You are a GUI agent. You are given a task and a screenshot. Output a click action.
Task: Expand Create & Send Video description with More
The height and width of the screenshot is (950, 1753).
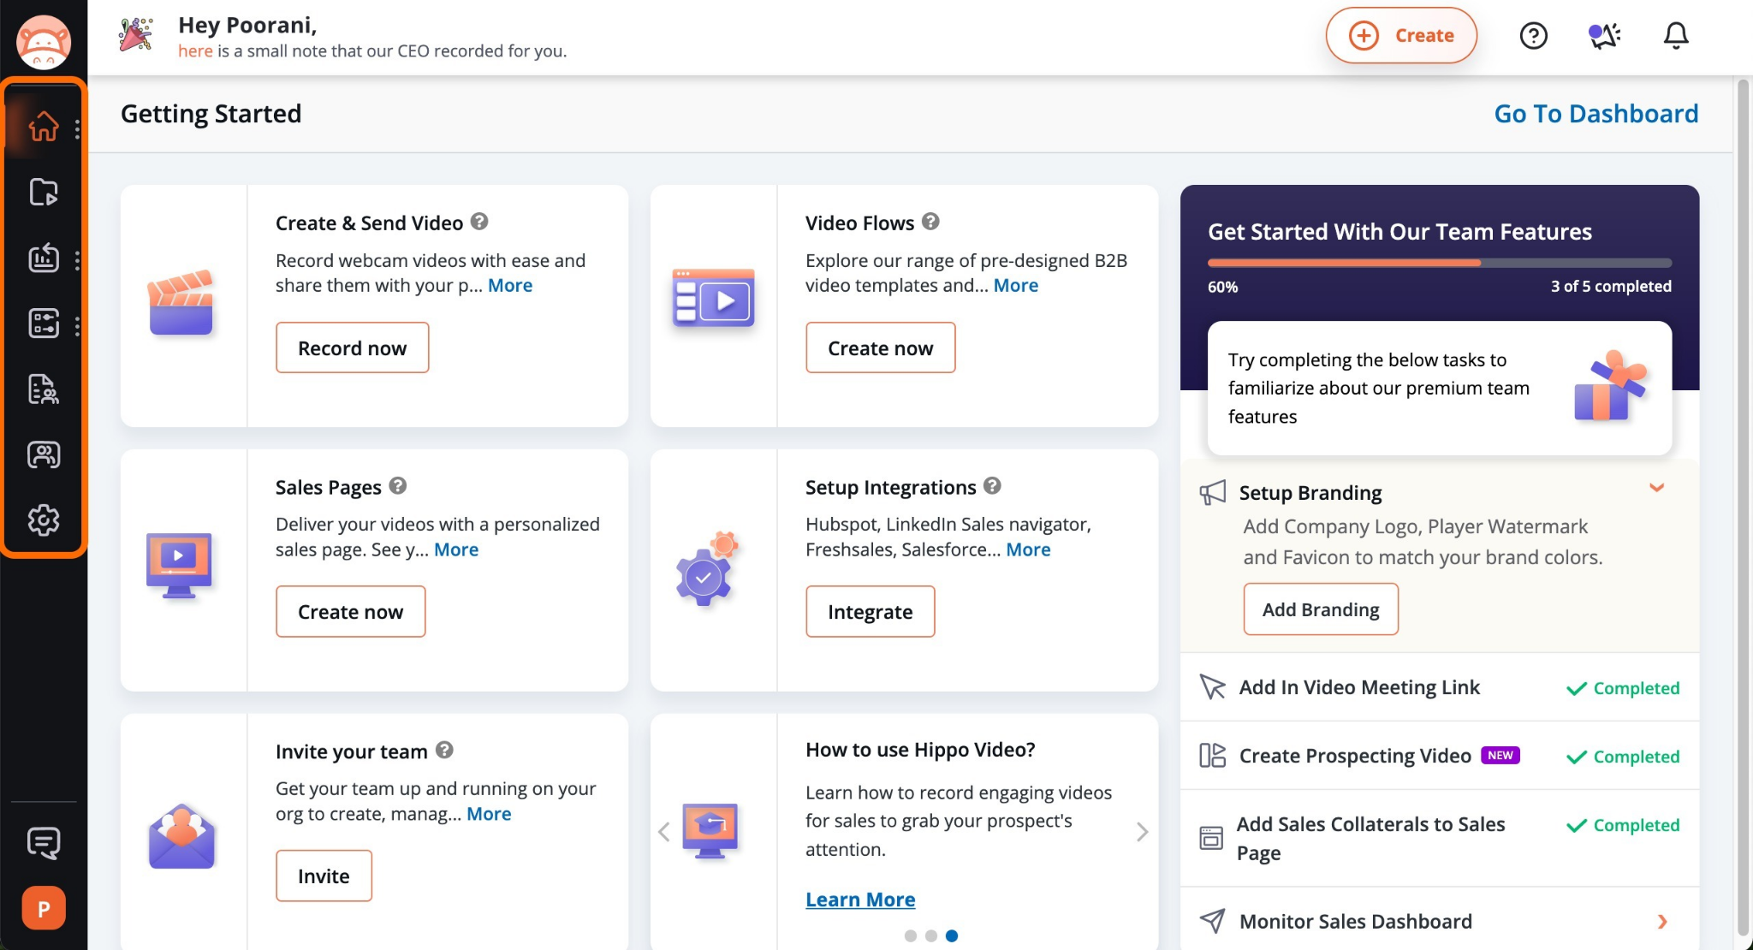(510, 285)
